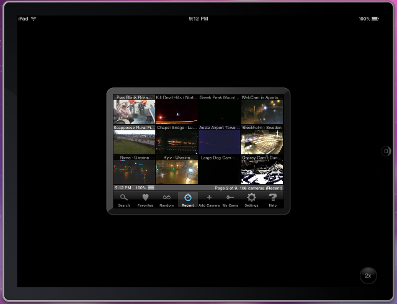Open the Kill Devil Hills camera thumbnail
This screenshot has width=397, height=304.
tap(177, 109)
